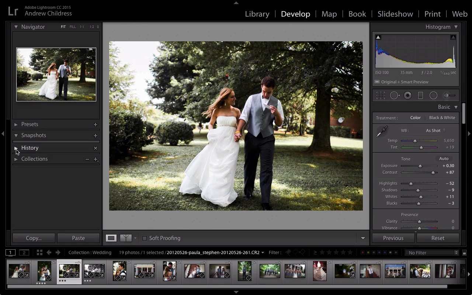472x295 pixels.
Task: Switch to the Slideshow module
Action: pyautogui.click(x=395, y=14)
